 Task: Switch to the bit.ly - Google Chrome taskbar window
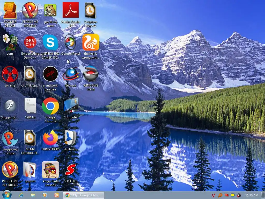84,195
